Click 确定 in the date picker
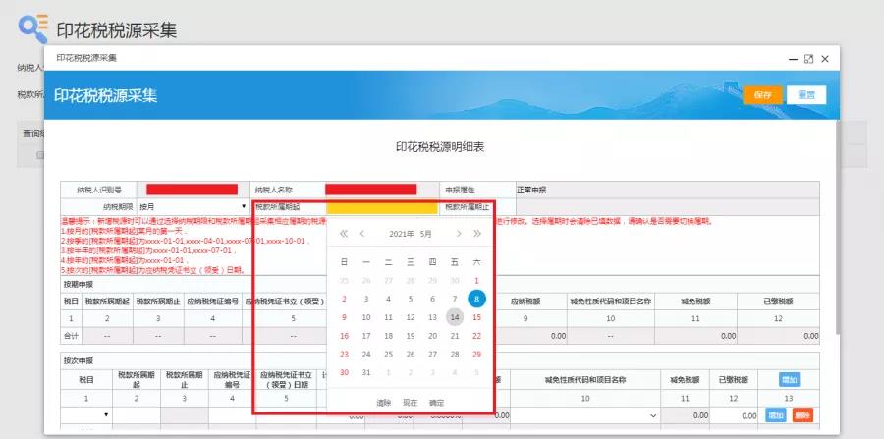This screenshot has height=439, width=884. coord(436,403)
